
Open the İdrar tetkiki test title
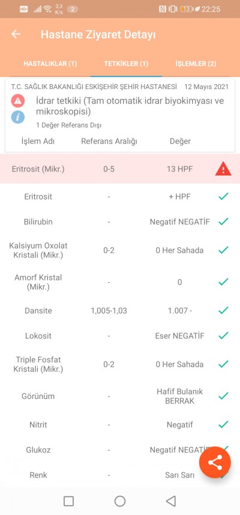tap(130, 106)
